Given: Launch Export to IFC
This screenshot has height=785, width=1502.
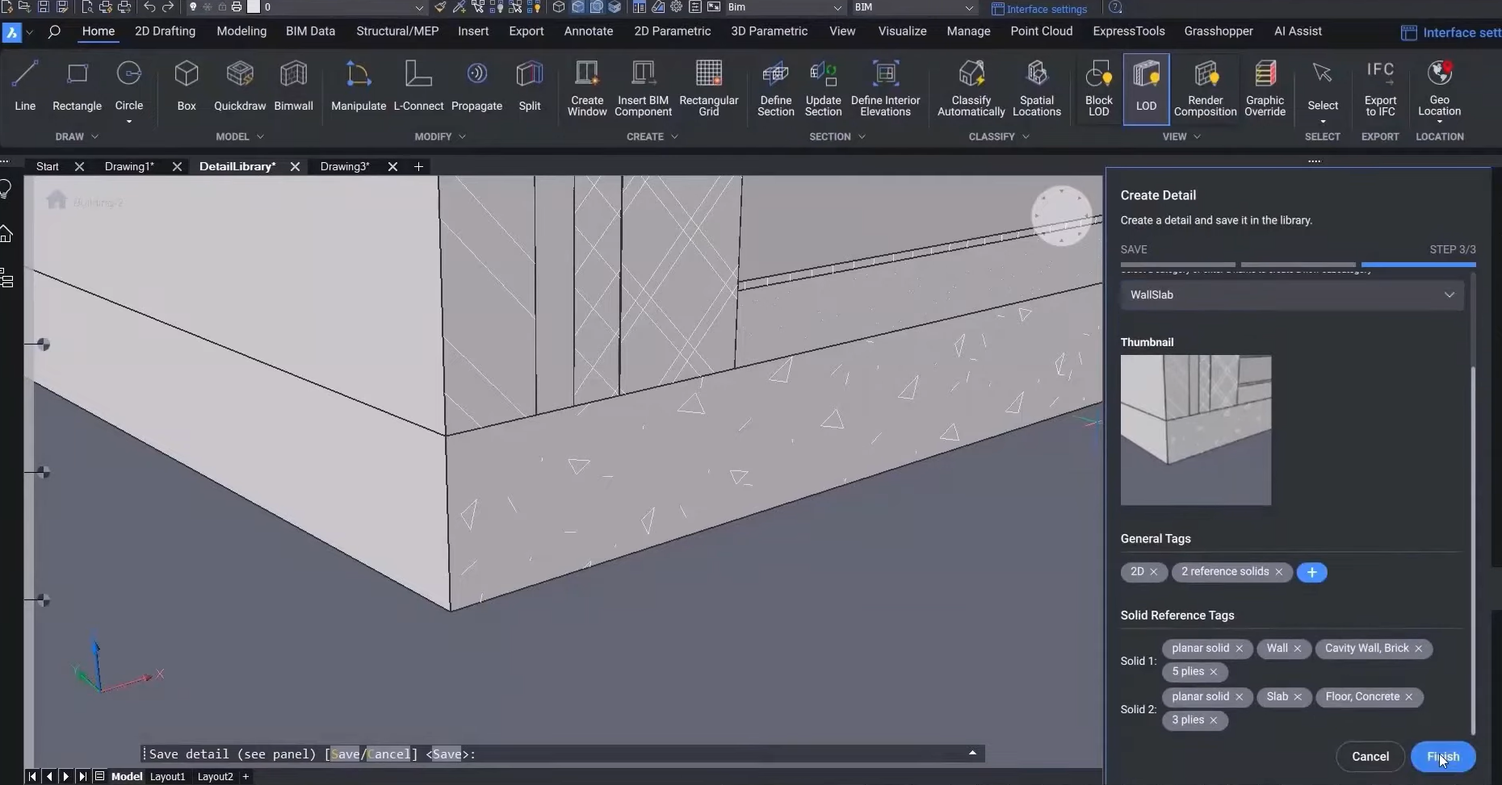Looking at the screenshot, I should pyautogui.click(x=1380, y=89).
